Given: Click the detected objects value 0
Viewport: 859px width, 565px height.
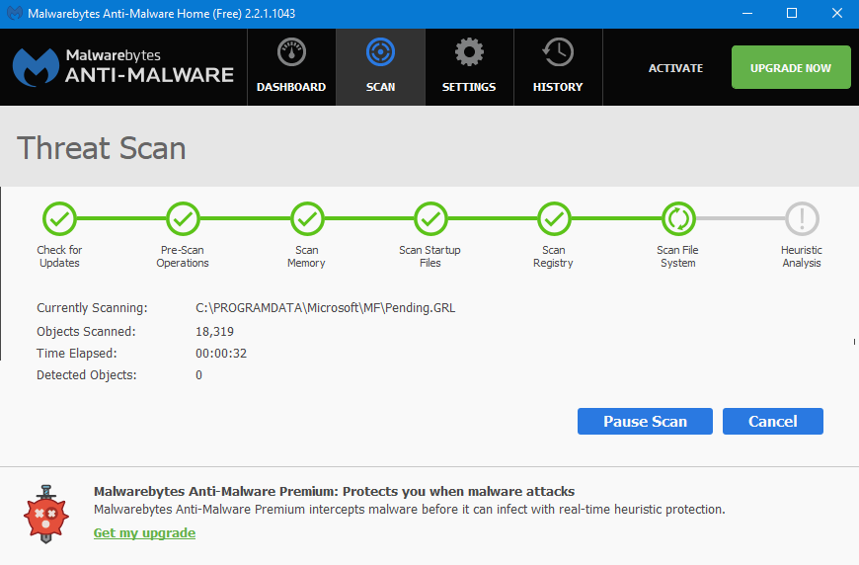Looking at the screenshot, I should click(198, 375).
